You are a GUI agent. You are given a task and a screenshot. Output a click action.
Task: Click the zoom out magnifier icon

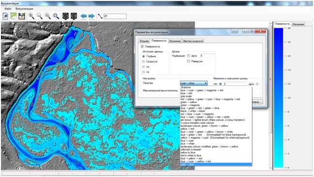(x=47, y=16)
